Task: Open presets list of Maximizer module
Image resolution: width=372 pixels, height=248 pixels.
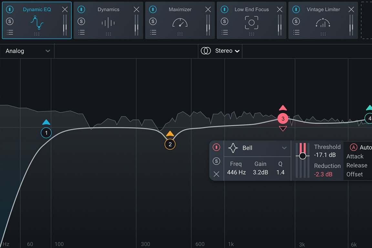Action: pos(153,32)
